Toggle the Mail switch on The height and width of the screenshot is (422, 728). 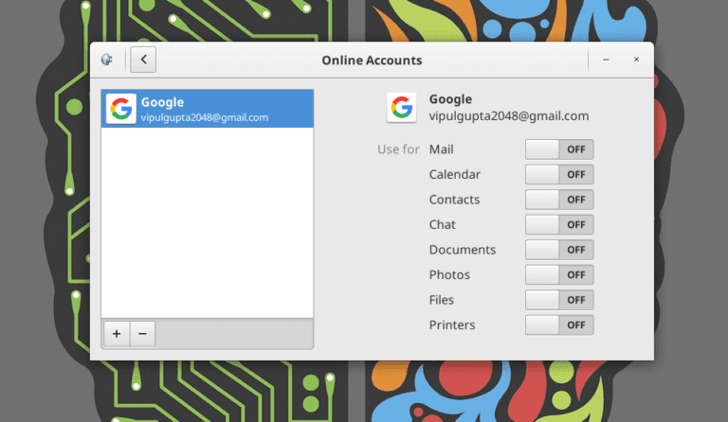tap(559, 149)
